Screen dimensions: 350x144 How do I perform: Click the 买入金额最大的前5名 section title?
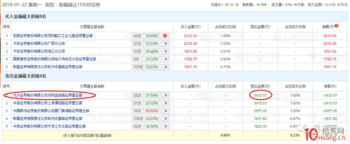point(26,16)
